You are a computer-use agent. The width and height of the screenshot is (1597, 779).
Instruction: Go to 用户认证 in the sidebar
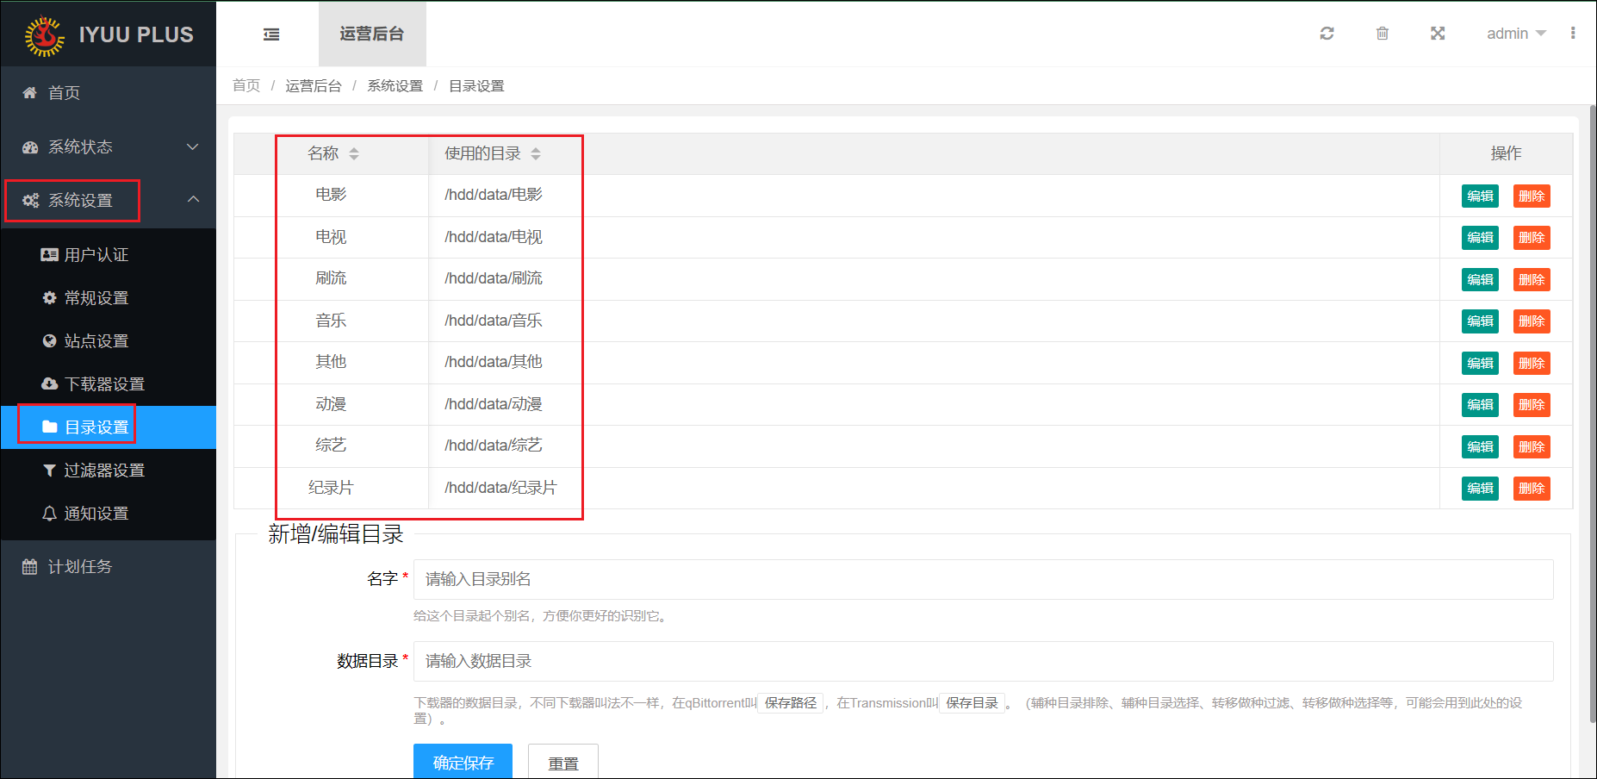coord(96,255)
